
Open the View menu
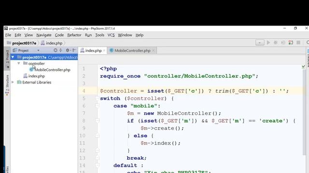[x=28, y=35]
